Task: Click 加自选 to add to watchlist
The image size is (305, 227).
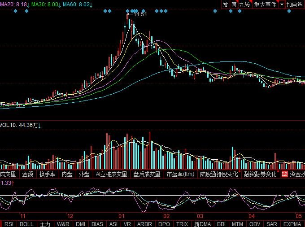Action: tap(295, 4)
